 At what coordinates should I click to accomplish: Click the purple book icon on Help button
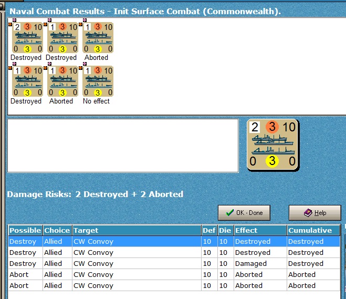308,213
